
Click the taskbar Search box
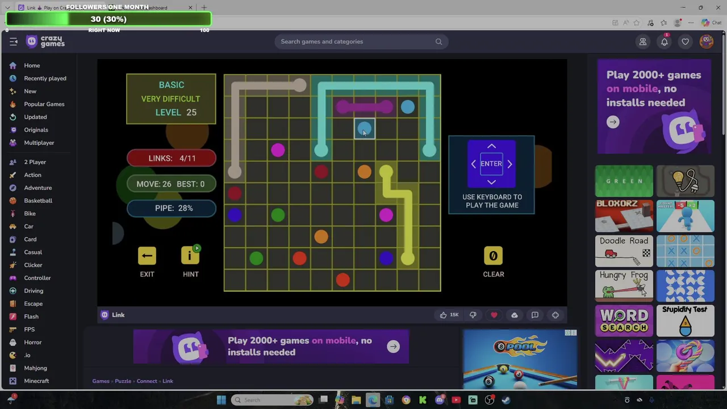click(x=271, y=400)
